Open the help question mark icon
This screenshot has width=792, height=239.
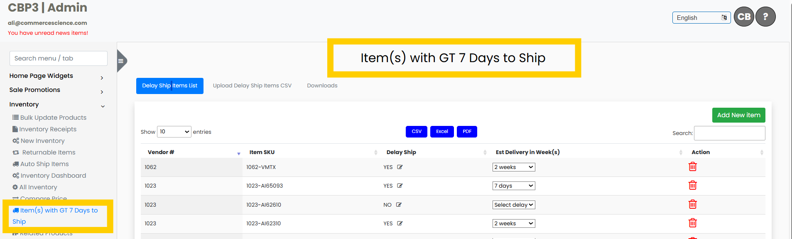[x=765, y=17]
